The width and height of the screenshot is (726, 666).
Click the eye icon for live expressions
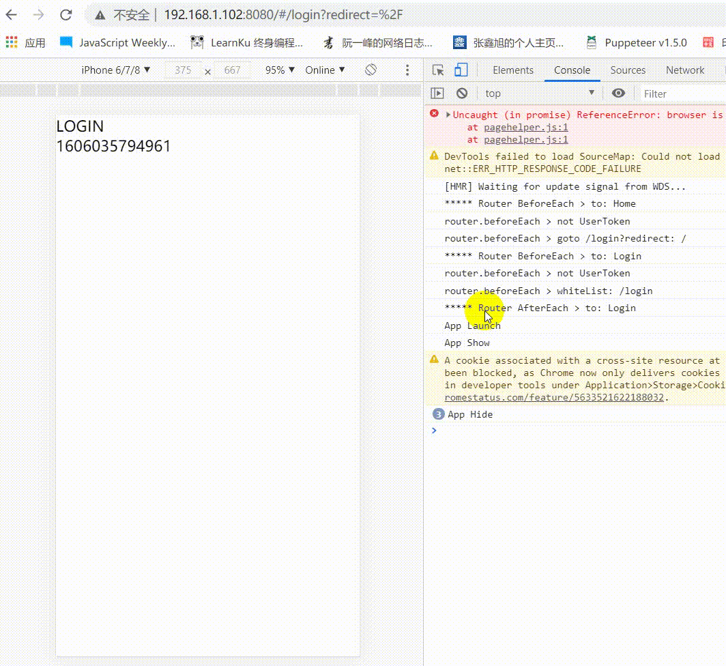tap(619, 93)
